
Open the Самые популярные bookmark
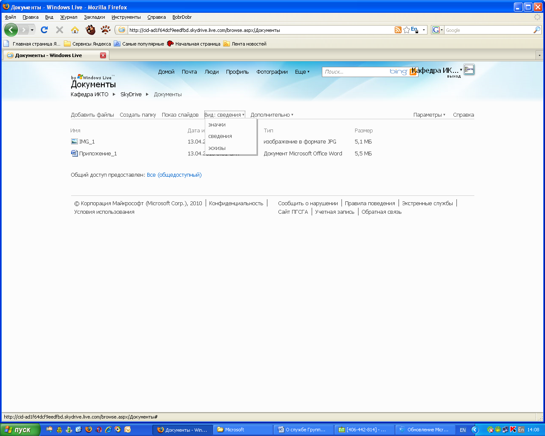click(x=139, y=44)
